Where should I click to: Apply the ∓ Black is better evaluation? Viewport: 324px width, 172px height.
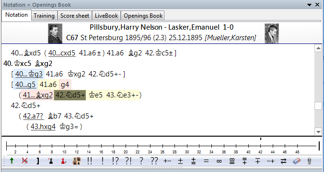(x=257, y=161)
